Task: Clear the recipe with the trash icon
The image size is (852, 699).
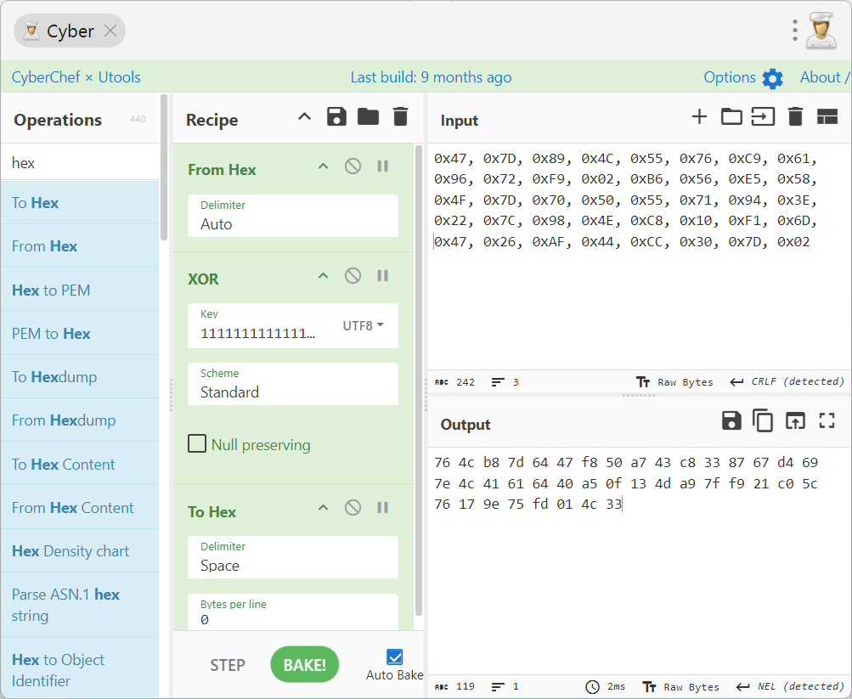Action: tap(400, 116)
